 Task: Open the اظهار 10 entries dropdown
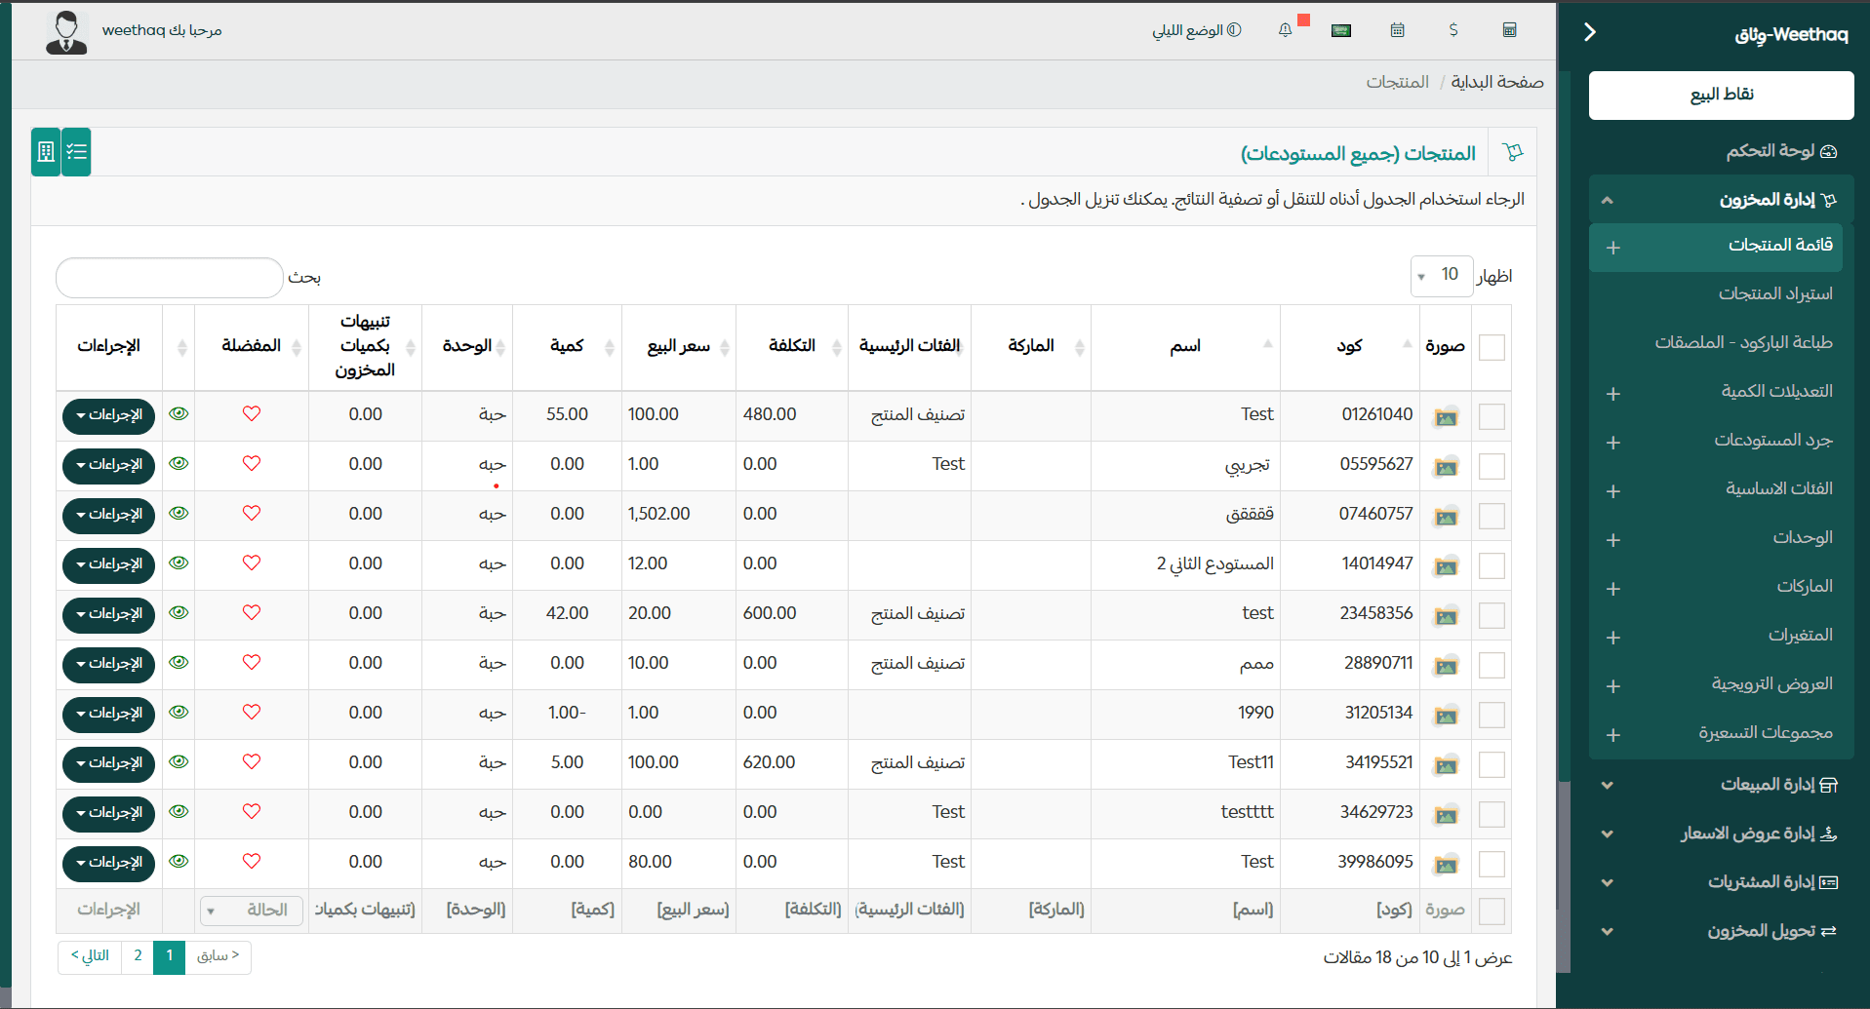[1442, 276]
